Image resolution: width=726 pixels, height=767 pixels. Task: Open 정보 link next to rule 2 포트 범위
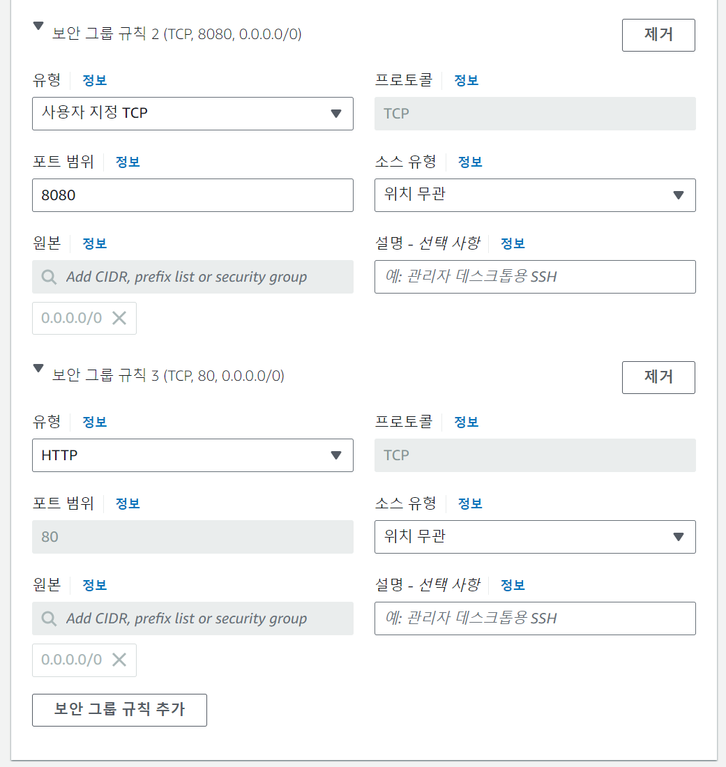[128, 162]
